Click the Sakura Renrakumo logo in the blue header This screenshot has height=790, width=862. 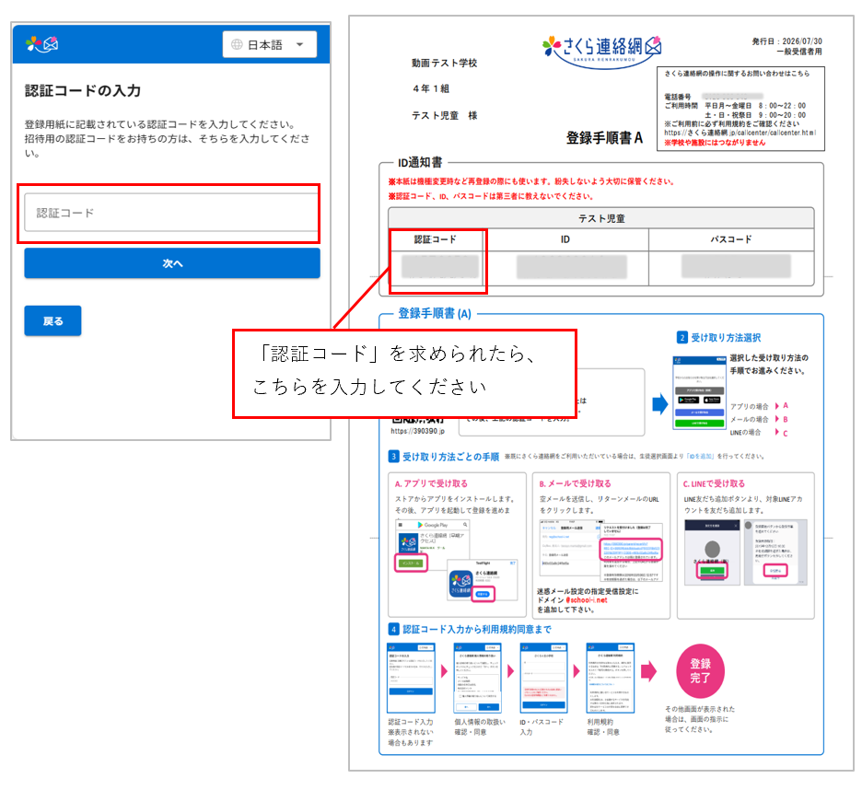tap(41, 44)
